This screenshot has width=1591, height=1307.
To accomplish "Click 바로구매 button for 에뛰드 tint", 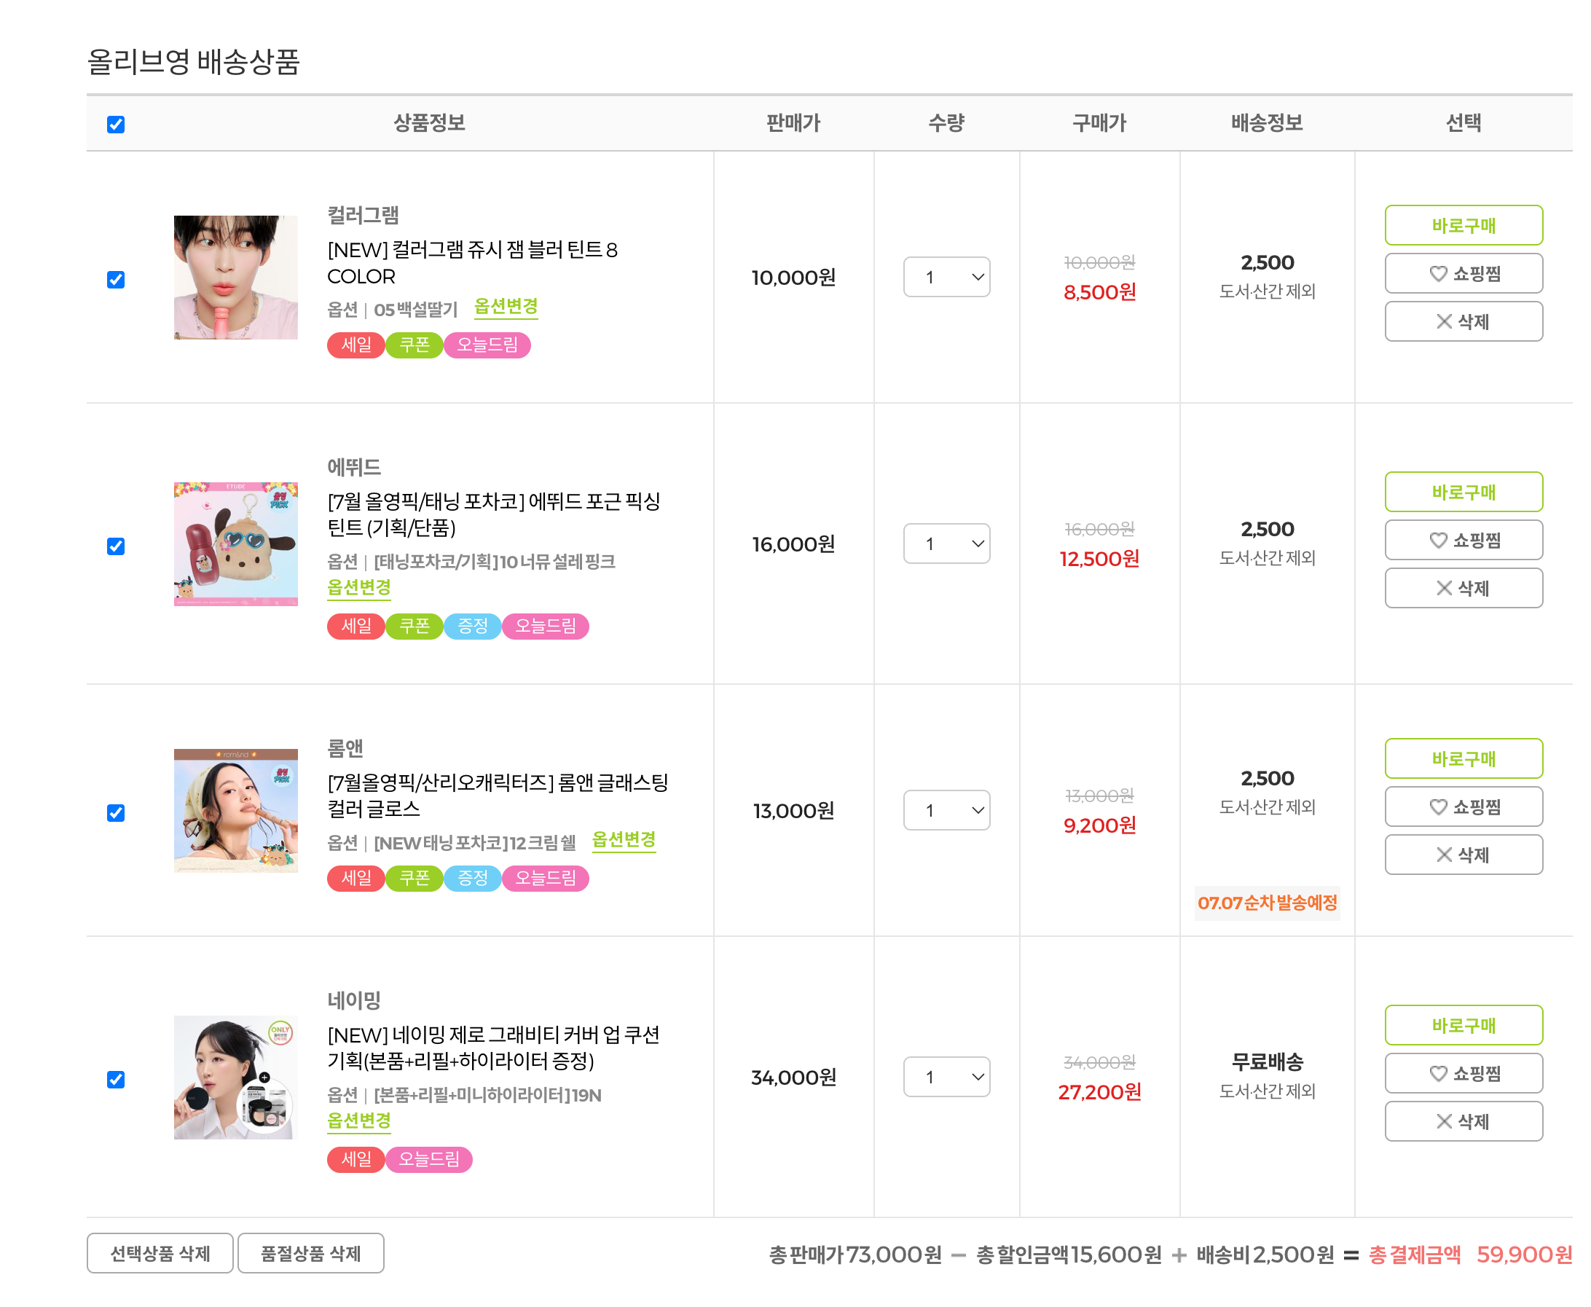I will 1462,492.
